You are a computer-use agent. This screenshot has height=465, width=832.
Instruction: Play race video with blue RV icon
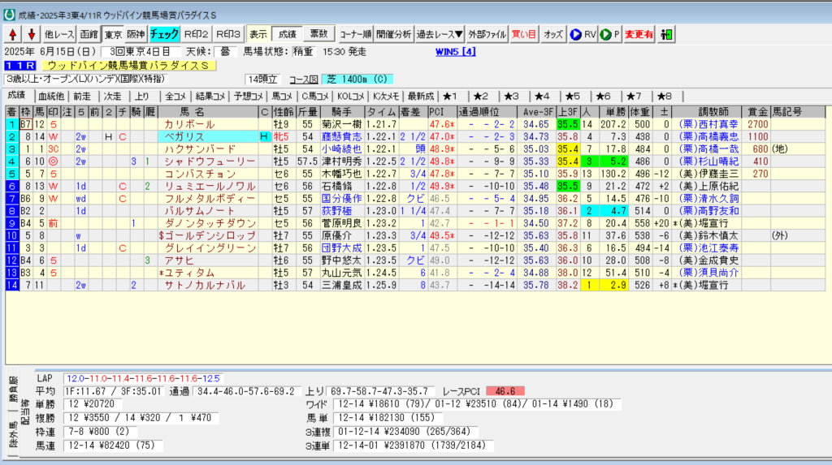tap(583, 34)
